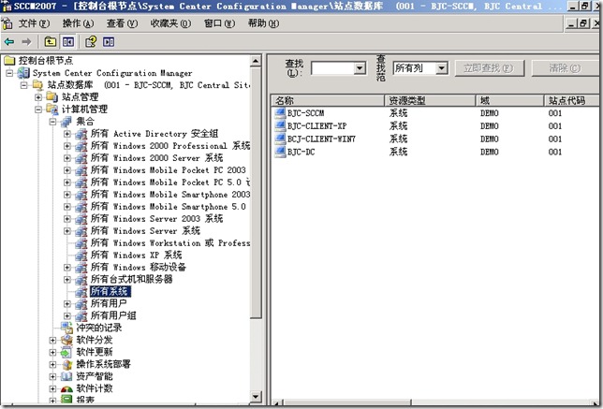Viewport: 603px width, 409px height.
Task: Select the 所有系统 collection
Action: tap(110, 291)
